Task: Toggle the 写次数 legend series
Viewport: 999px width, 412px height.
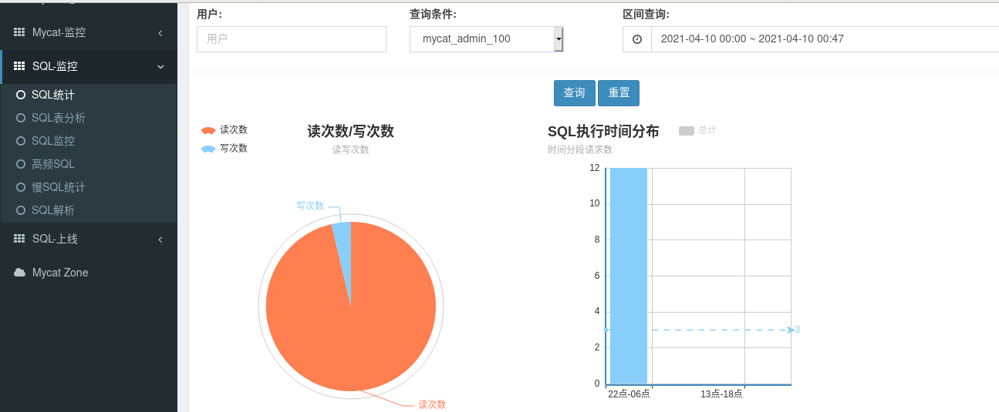Action: point(224,148)
